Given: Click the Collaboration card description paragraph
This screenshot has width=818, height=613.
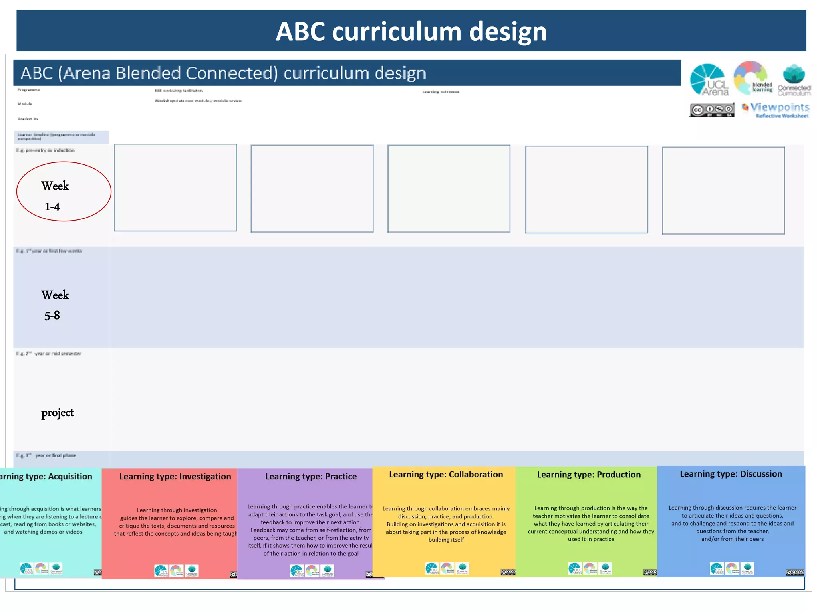Looking at the screenshot, I should [446, 524].
